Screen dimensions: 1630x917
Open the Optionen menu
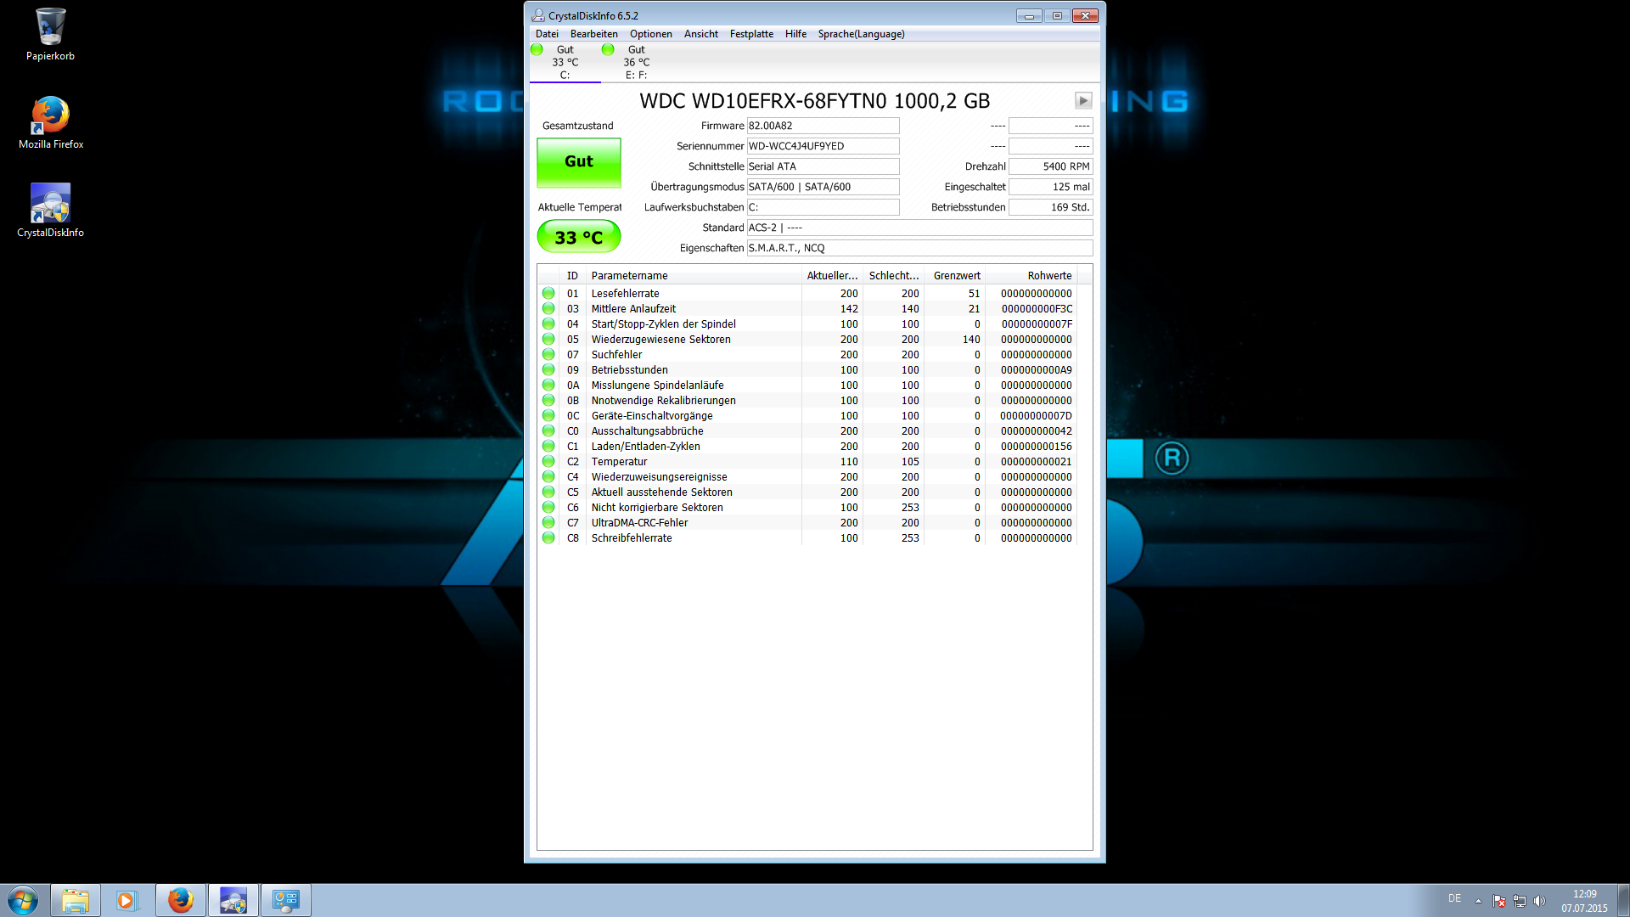pos(650,34)
